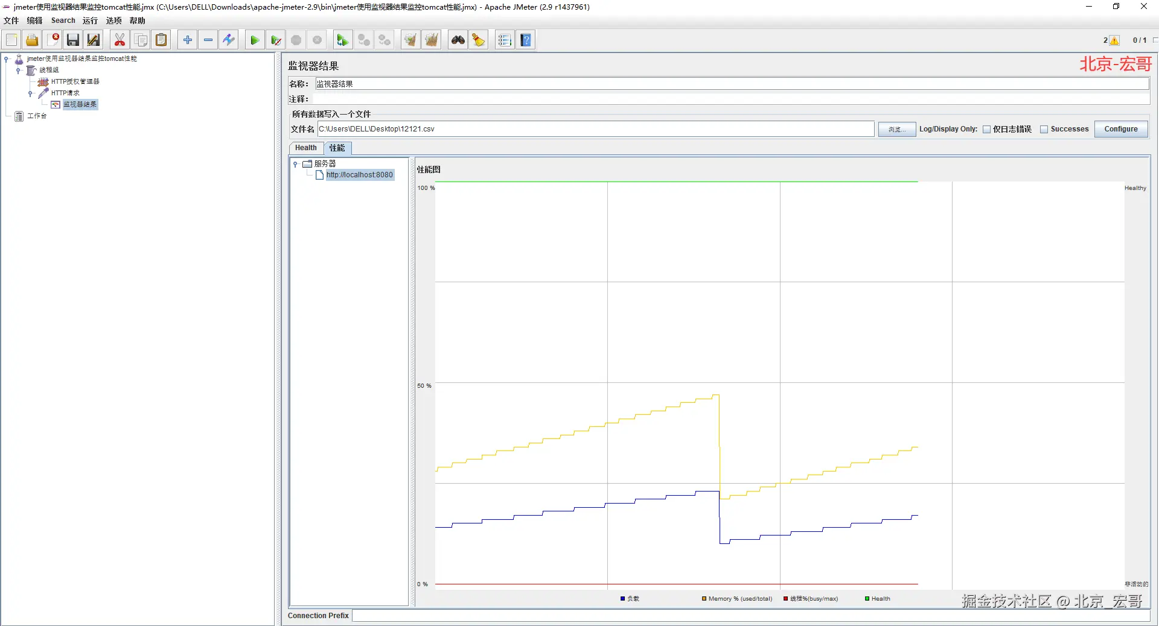1159x626 pixels.
Task: Collapse the HTTP请求 tree node
Action: [30, 93]
